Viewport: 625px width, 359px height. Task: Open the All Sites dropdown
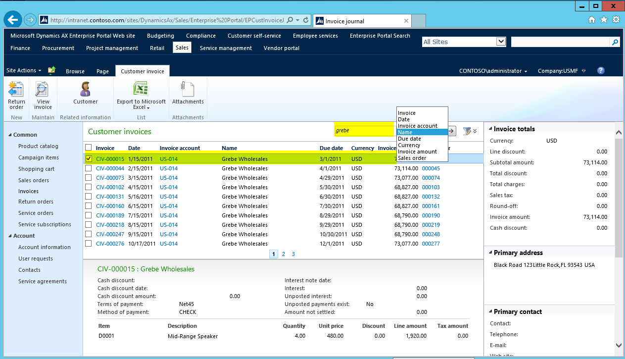(x=501, y=42)
